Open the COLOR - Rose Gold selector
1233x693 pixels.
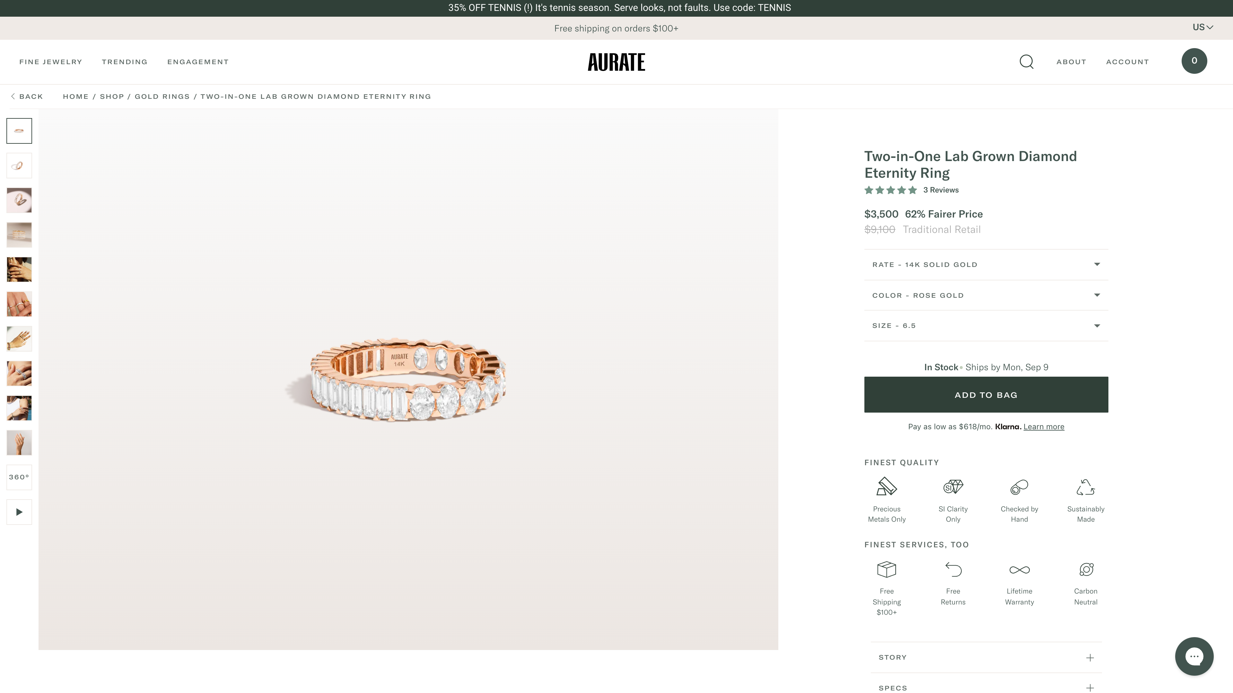point(985,295)
